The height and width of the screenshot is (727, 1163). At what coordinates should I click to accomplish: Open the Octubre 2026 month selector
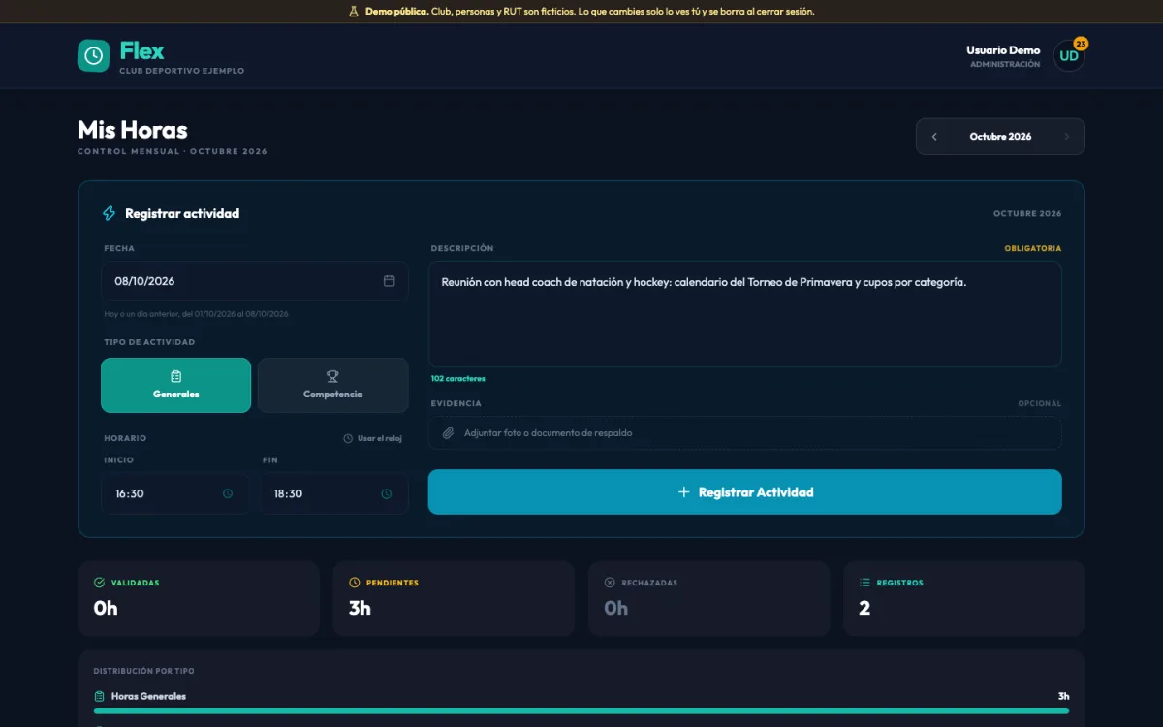click(1000, 137)
